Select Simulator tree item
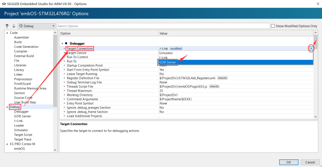Screen dimensions: 322x167 pos(21,130)
